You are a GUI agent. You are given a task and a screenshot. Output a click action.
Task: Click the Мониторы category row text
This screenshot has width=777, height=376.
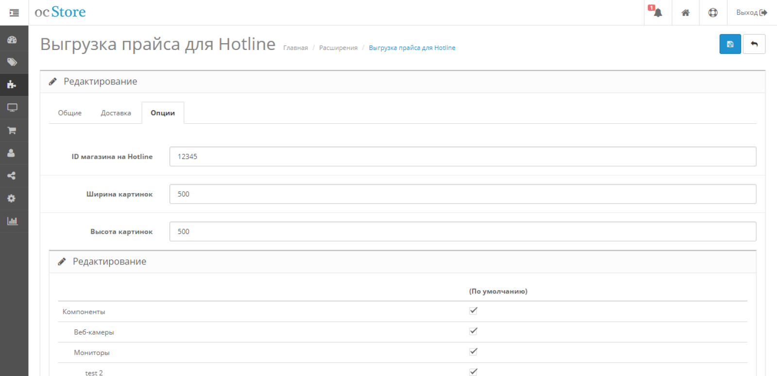[92, 353]
